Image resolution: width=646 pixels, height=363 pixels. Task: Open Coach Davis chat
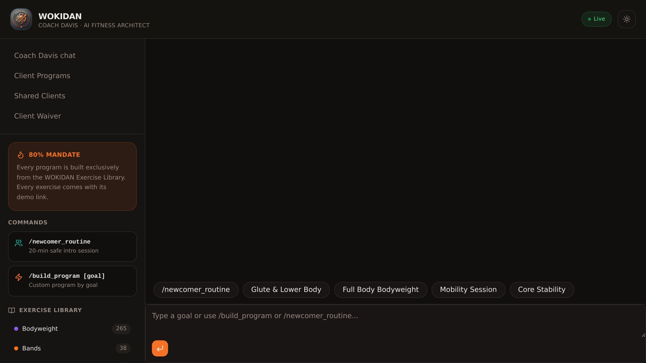[45, 55]
